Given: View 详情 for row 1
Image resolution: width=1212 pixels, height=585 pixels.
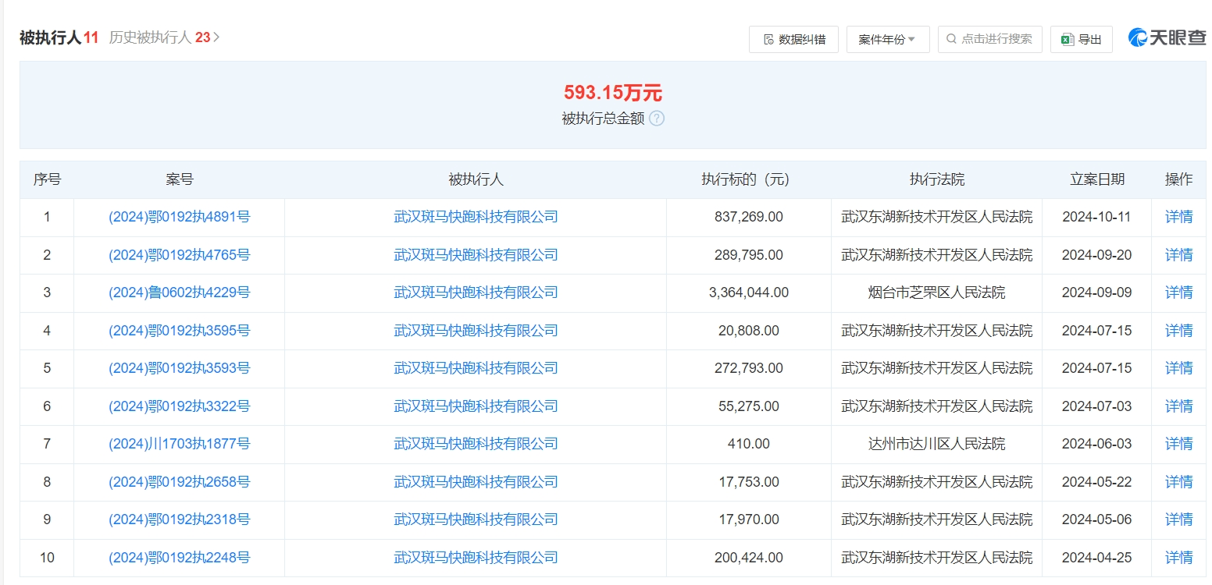Looking at the screenshot, I should (x=1178, y=217).
